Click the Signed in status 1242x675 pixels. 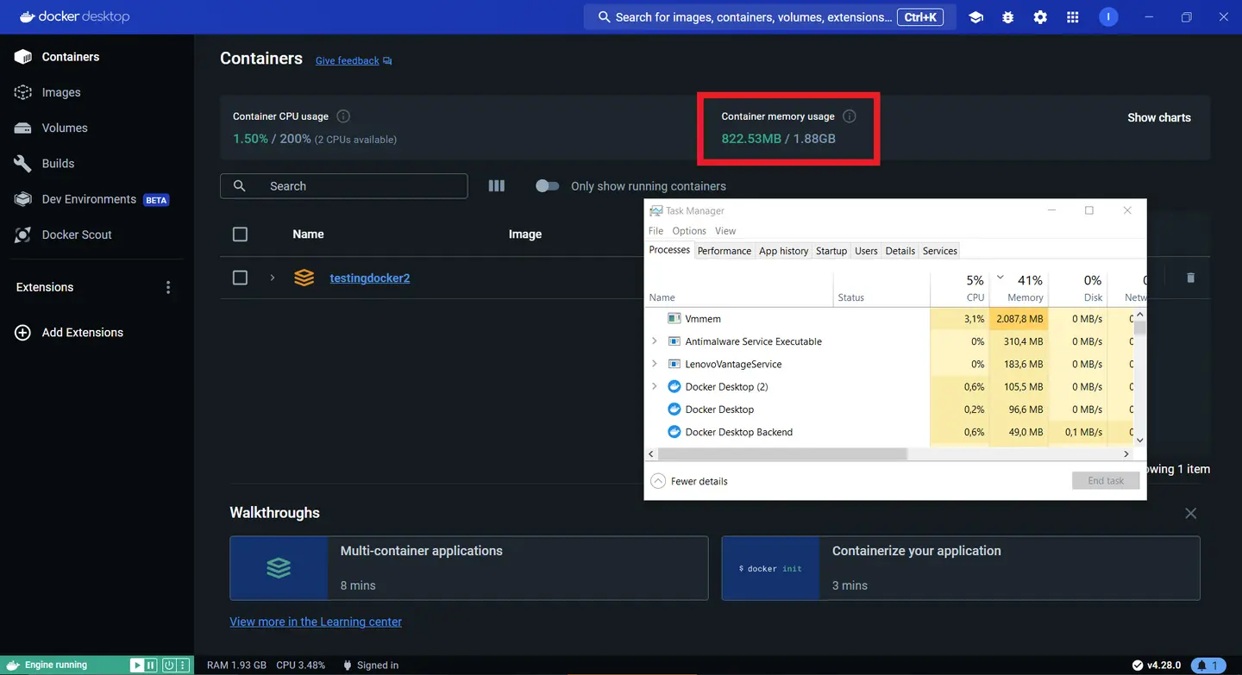[371, 666]
